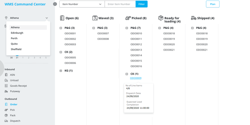
Task: Click the Goods Receipt icon
Action: click(6, 86)
